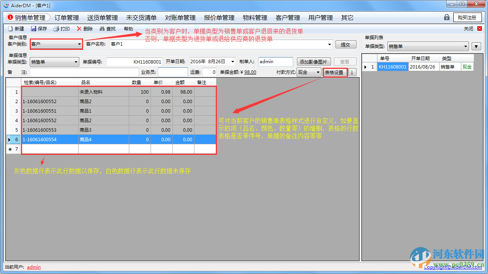Screen dimensions: 488x274
Task: Click the 运费 input field
Action: [x=209, y=72]
